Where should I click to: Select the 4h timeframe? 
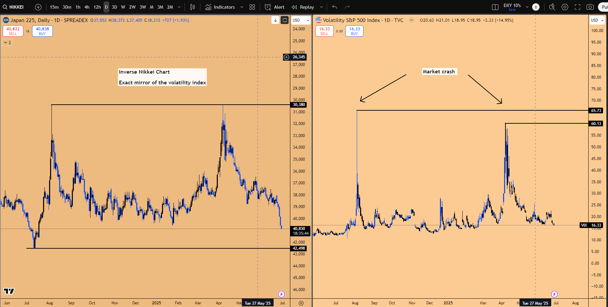(87, 7)
